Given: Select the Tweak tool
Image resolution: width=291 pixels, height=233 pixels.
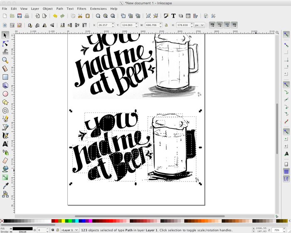Looking at the screenshot, I should 5,52.
